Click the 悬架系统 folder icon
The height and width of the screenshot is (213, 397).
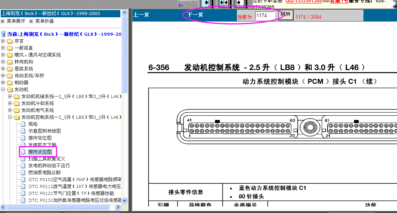tap(10, 69)
